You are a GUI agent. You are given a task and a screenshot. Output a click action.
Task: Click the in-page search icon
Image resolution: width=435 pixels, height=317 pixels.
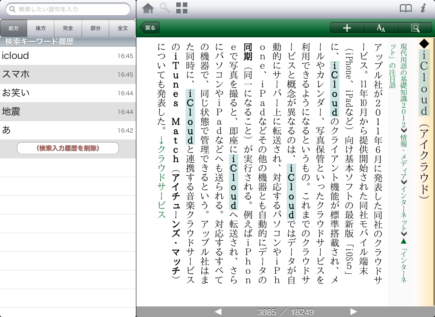point(415,28)
